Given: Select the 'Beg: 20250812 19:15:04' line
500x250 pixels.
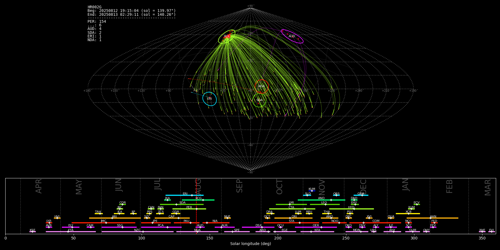Looking at the screenshot, I should 132,11.
